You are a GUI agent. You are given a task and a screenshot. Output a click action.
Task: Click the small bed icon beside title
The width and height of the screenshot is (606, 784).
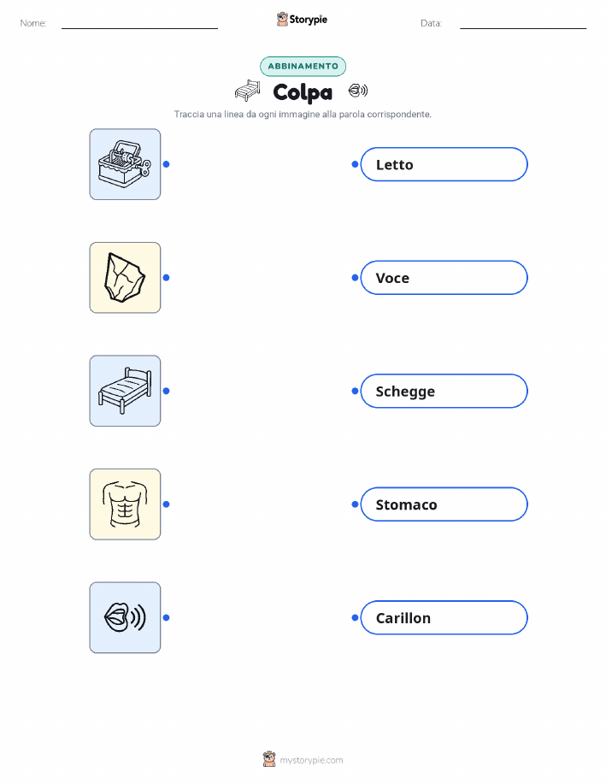(x=248, y=91)
